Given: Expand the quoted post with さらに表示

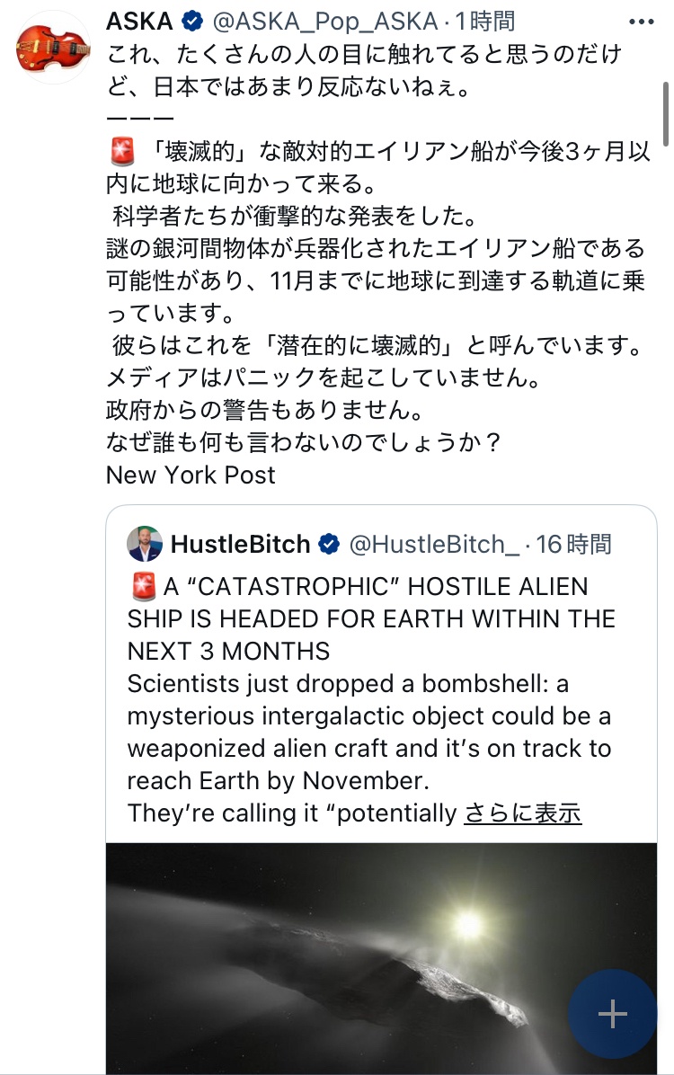Looking at the screenshot, I should pos(522,813).
